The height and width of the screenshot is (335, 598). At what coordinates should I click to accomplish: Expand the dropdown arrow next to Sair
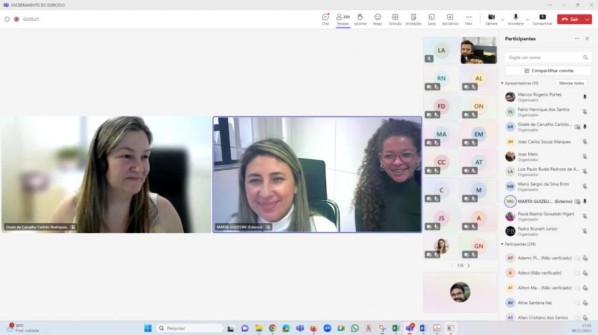coord(587,19)
